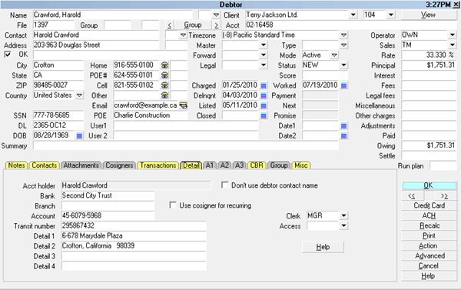
Task: Open the Country dropdown
Action: click(x=79, y=95)
